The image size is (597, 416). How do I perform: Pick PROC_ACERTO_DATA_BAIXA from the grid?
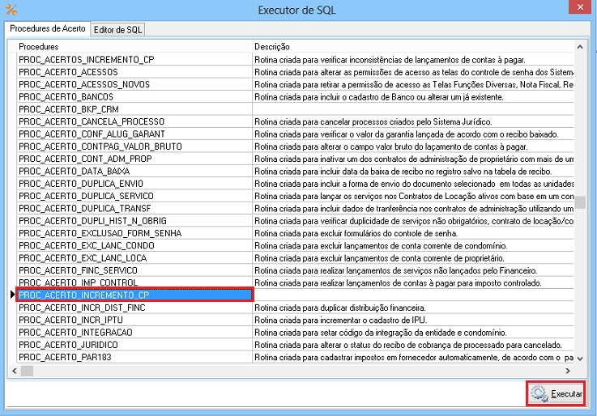tap(134, 172)
